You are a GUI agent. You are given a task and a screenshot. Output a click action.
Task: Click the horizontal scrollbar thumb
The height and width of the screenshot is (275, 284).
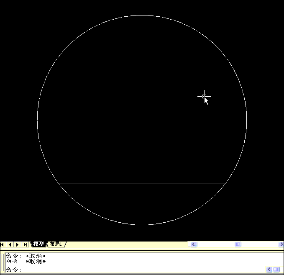pyautogui.click(x=238, y=244)
